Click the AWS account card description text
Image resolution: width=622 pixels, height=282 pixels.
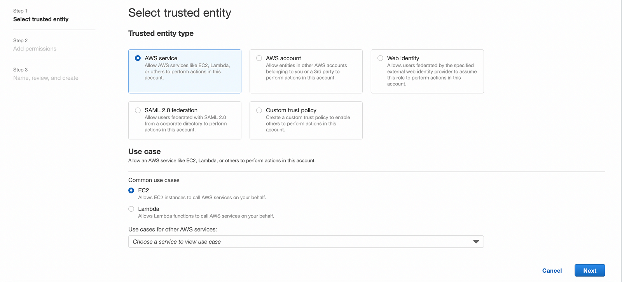pyautogui.click(x=306, y=72)
